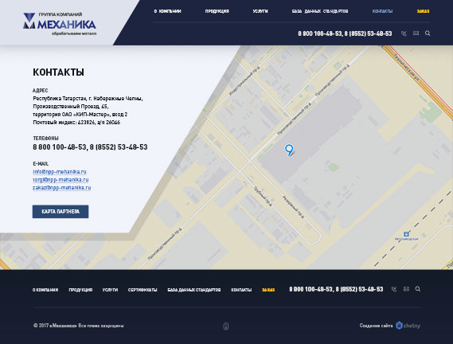
Task: Open Сертификаты in footer navigation
Action: pyautogui.click(x=143, y=290)
